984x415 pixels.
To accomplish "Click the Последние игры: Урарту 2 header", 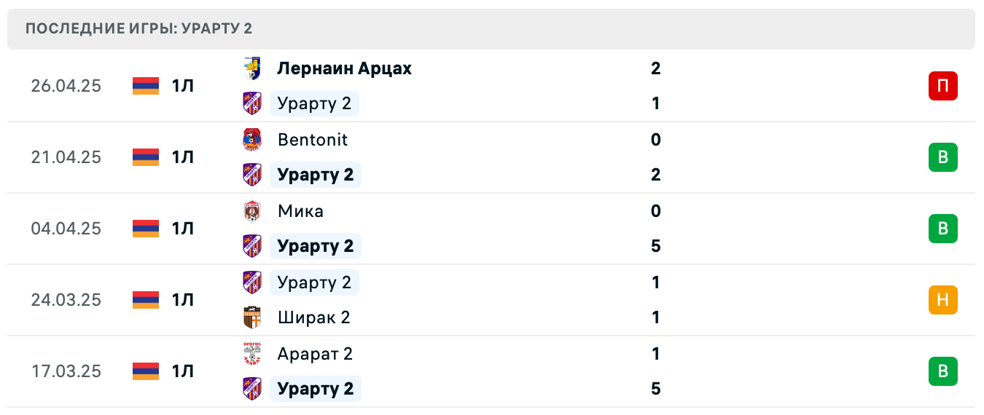I will (x=139, y=29).
